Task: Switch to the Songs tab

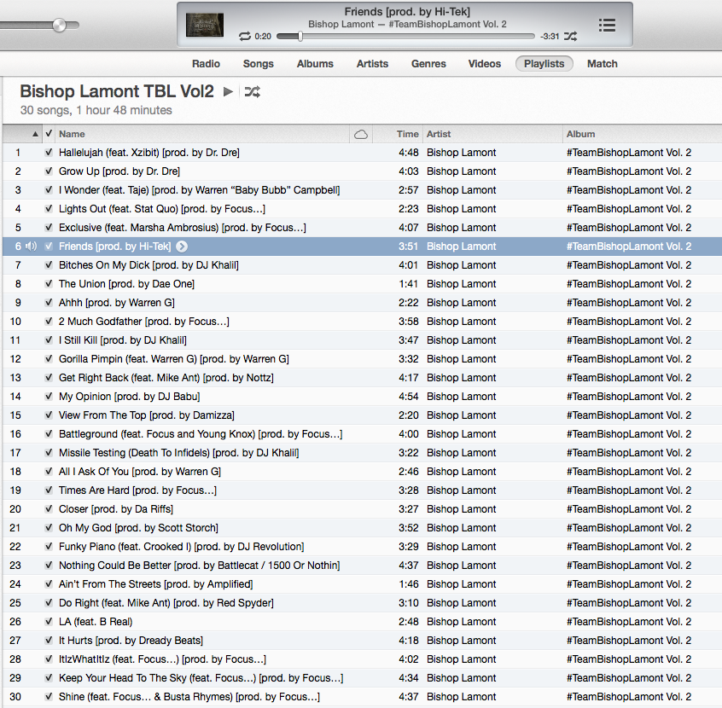Action: point(259,64)
